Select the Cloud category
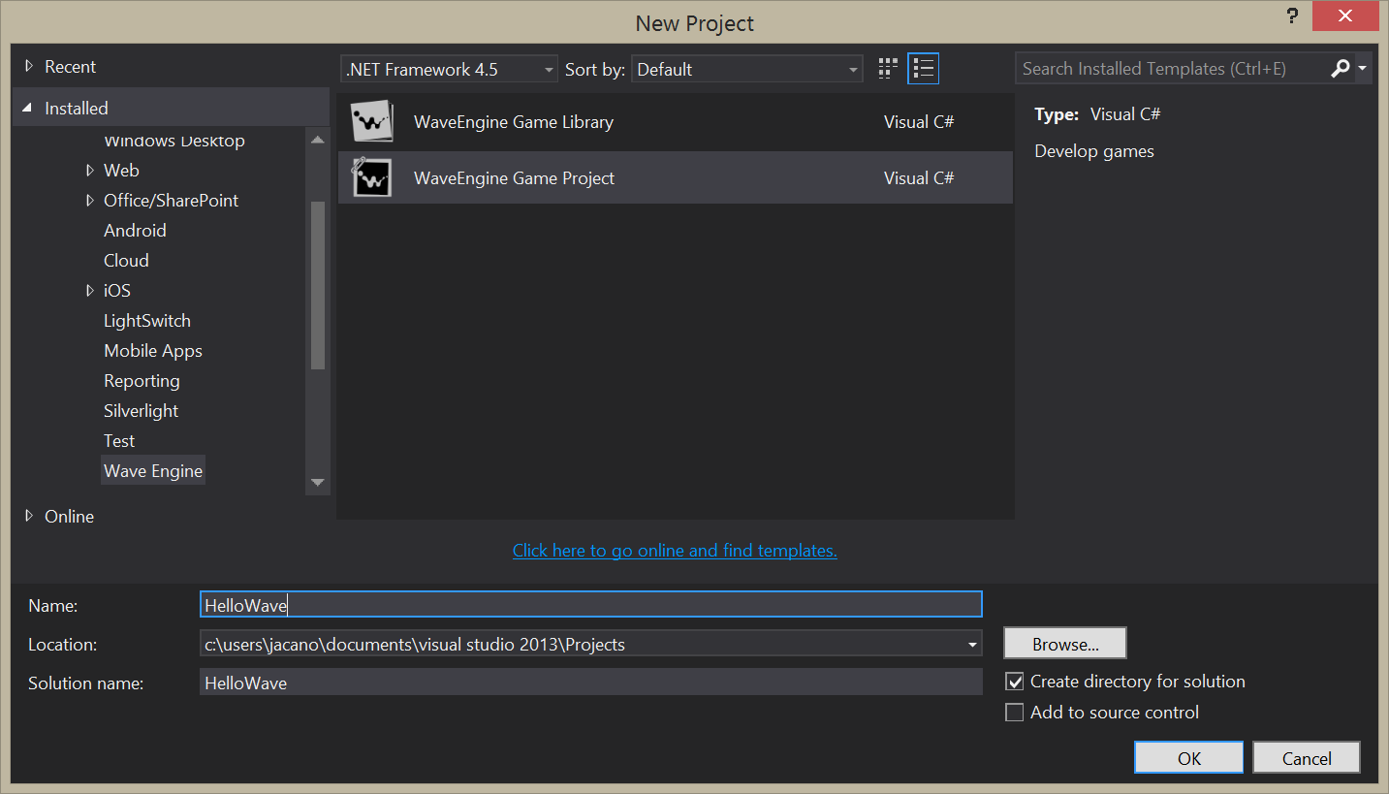This screenshot has width=1389, height=794. point(126,261)
